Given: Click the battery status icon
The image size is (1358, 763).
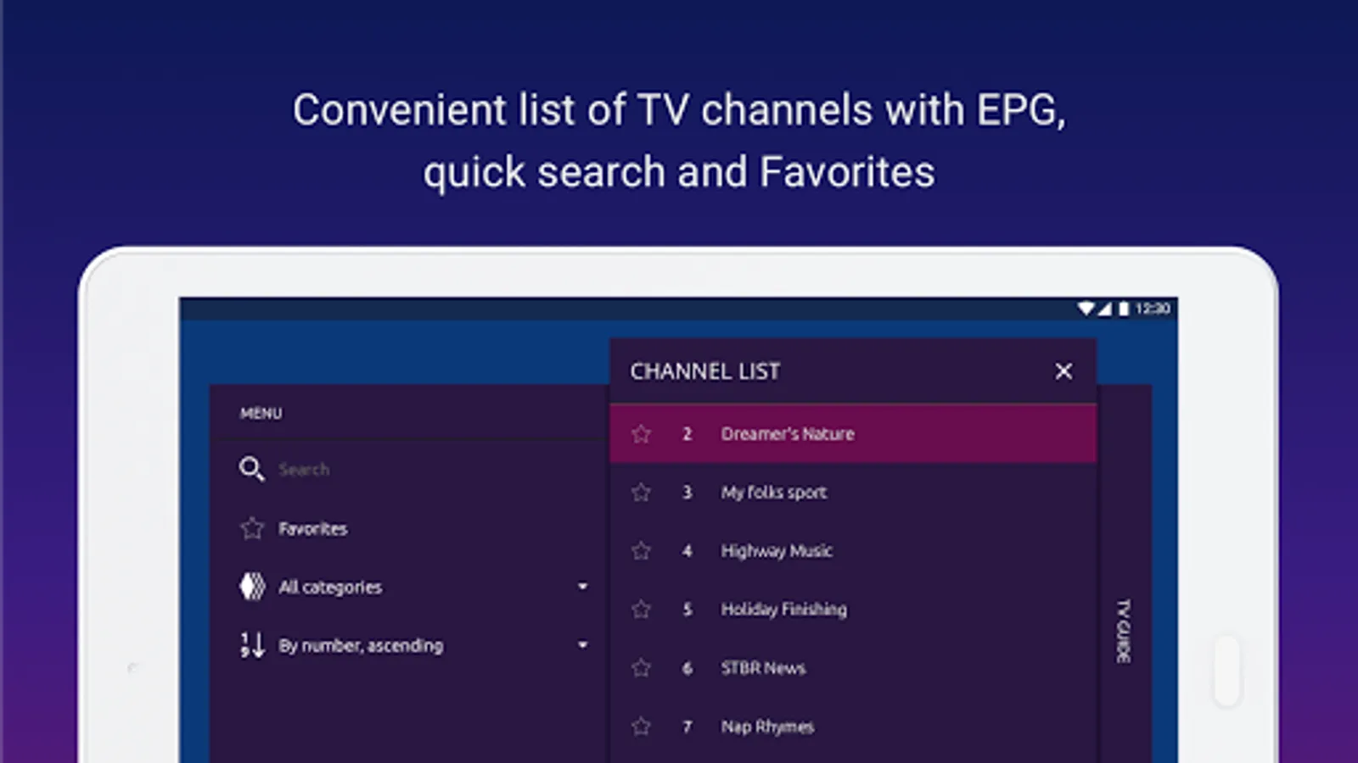Looking at the screenshot, I should 1124,309.
